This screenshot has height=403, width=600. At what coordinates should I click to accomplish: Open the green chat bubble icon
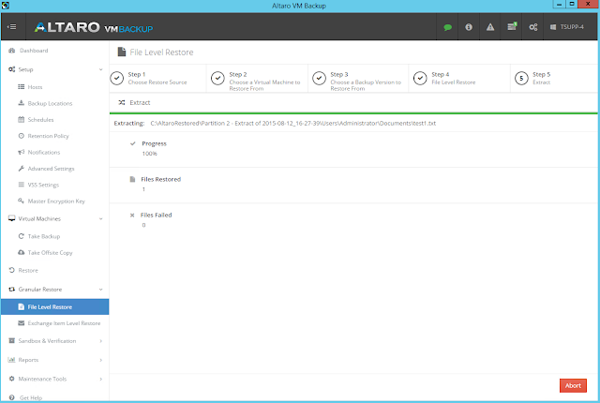(x=447, y=27)
